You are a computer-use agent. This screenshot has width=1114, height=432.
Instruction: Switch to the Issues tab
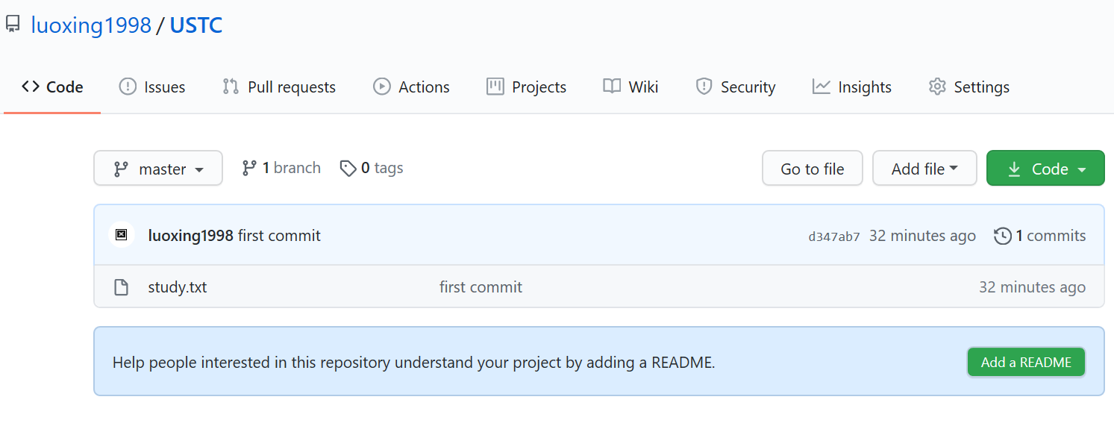click(152, 87)
